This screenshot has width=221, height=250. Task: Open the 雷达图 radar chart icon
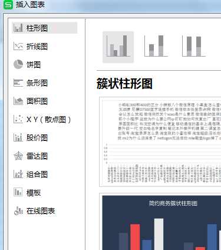pos(18,156)
